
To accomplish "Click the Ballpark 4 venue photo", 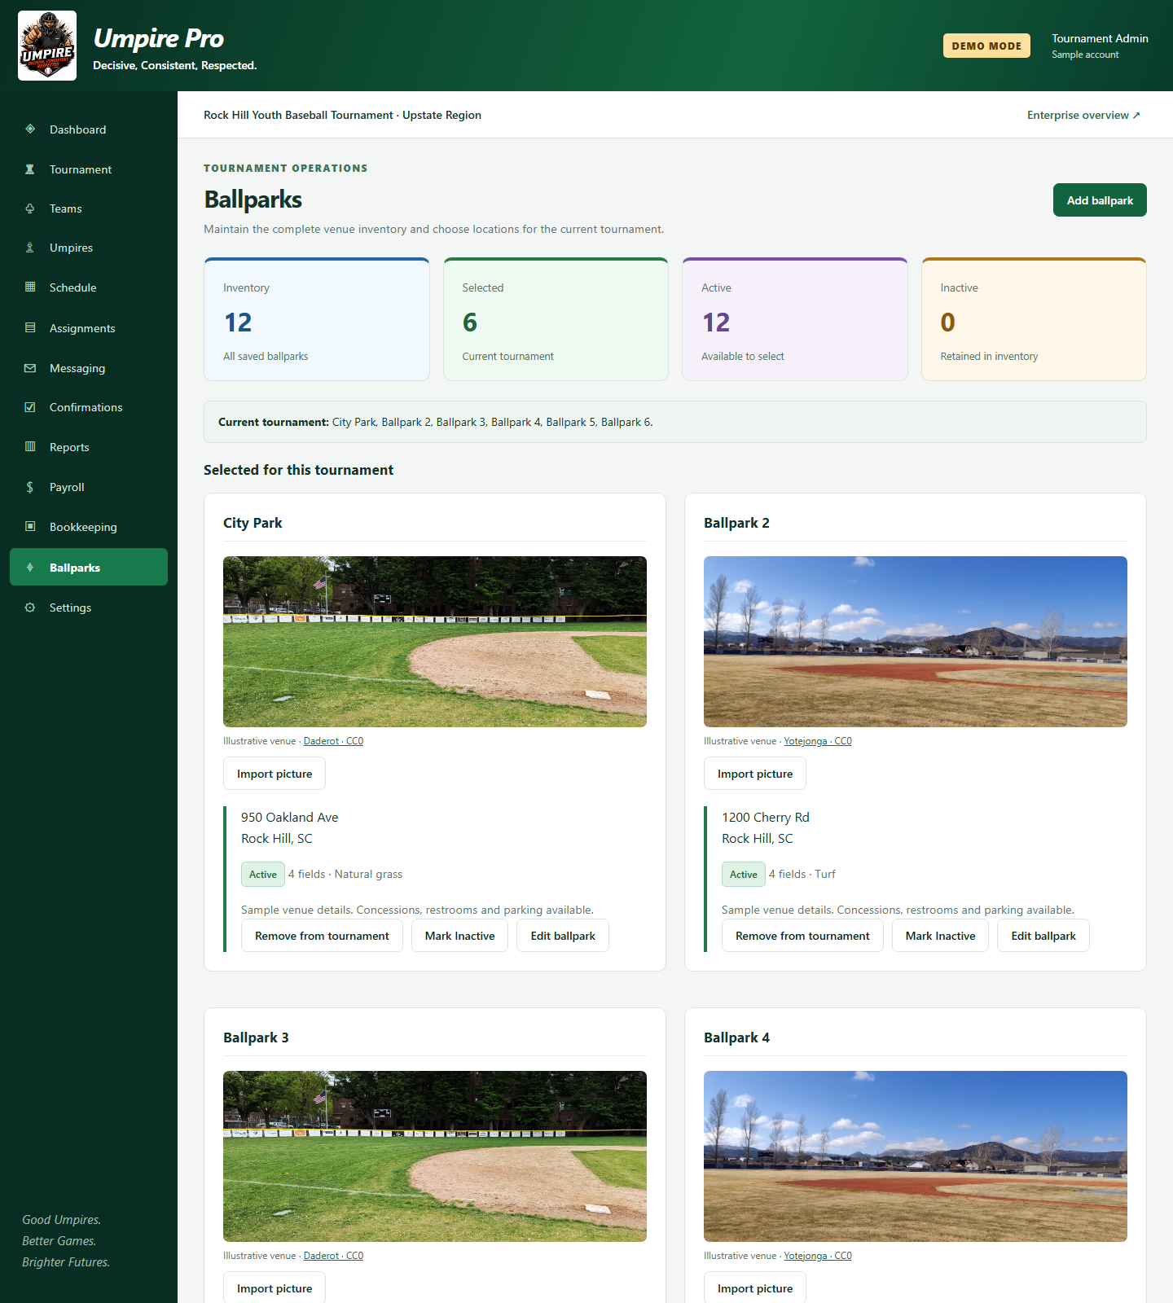I will 916,1156.
